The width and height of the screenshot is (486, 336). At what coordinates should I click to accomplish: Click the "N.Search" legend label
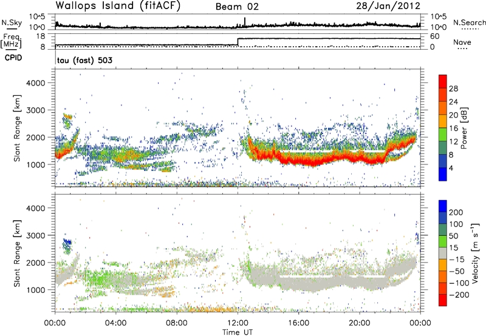[x=469, y=22]
